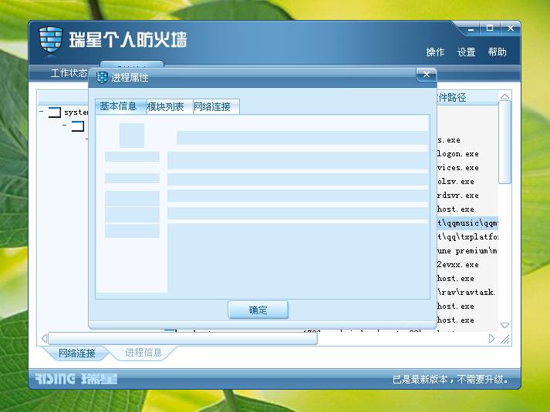Switch to the 模块列表 tab
550x412 pixels.
170,106
